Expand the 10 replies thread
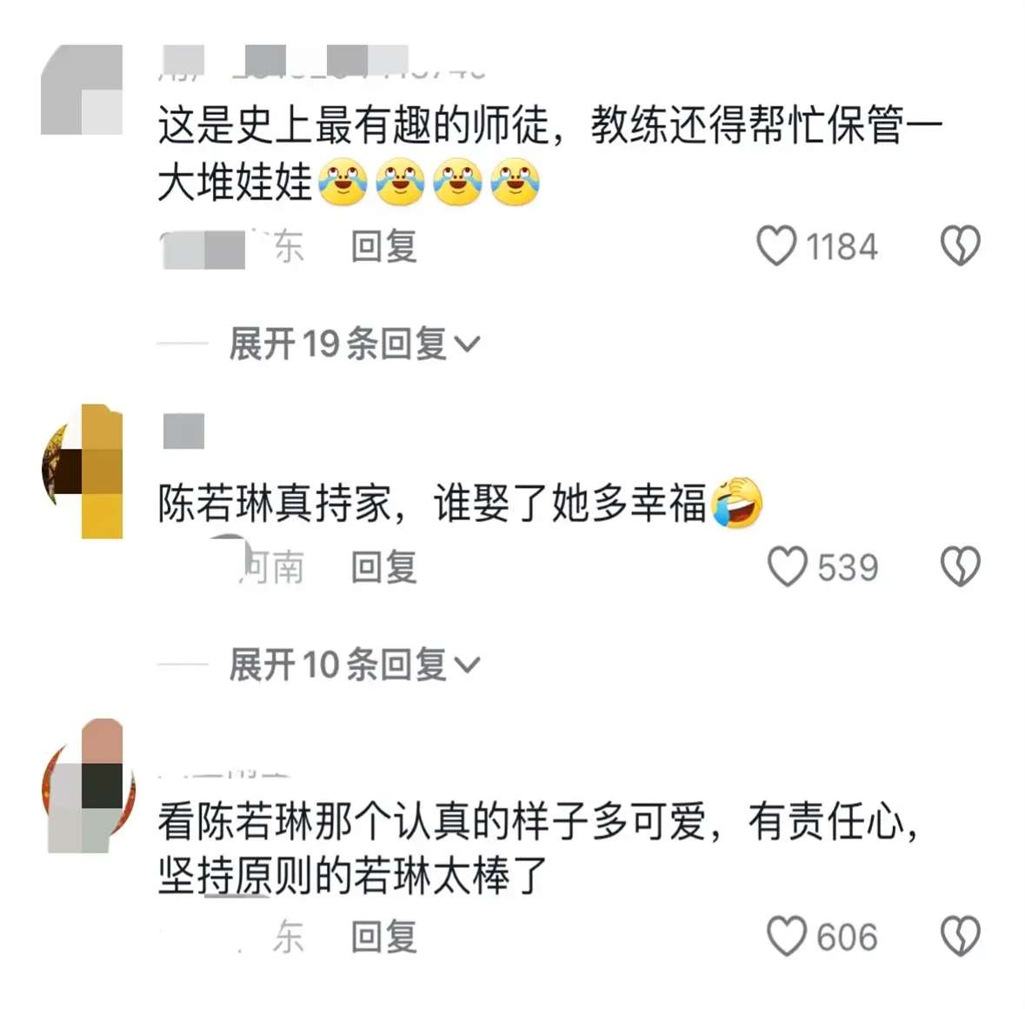 point(354,665)
